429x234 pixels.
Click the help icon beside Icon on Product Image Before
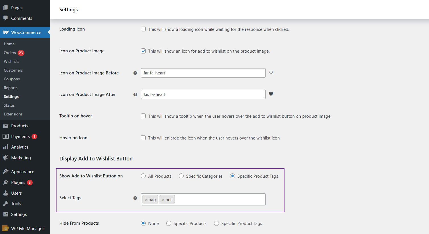pyautogui.click(x=135, y=73)
